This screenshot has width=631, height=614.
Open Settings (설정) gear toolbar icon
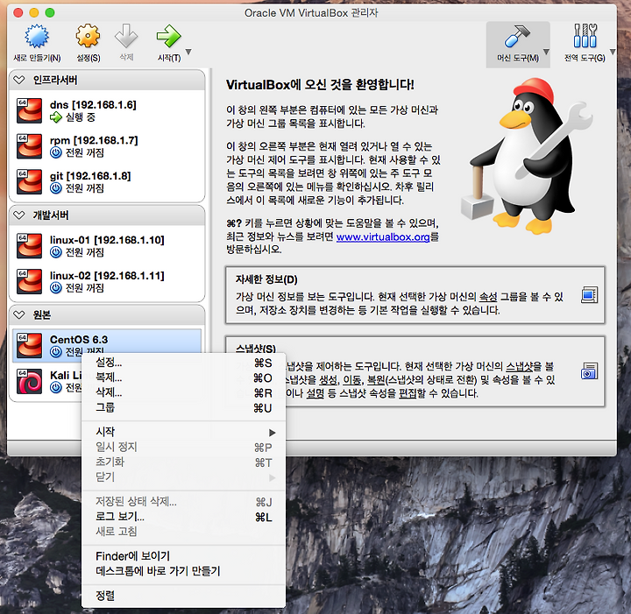[88, 36]
